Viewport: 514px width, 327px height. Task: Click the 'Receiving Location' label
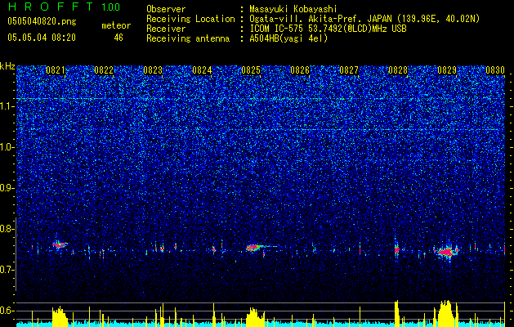tap(190, 19)
